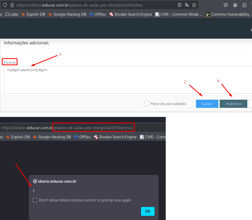Click the translate page icon
252x220 pixels.
point(187,5)
